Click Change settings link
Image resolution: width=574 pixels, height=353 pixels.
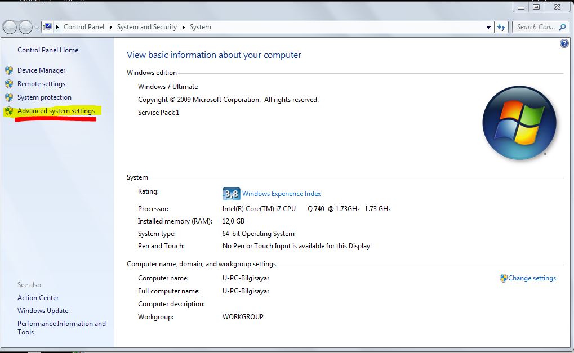532,278
